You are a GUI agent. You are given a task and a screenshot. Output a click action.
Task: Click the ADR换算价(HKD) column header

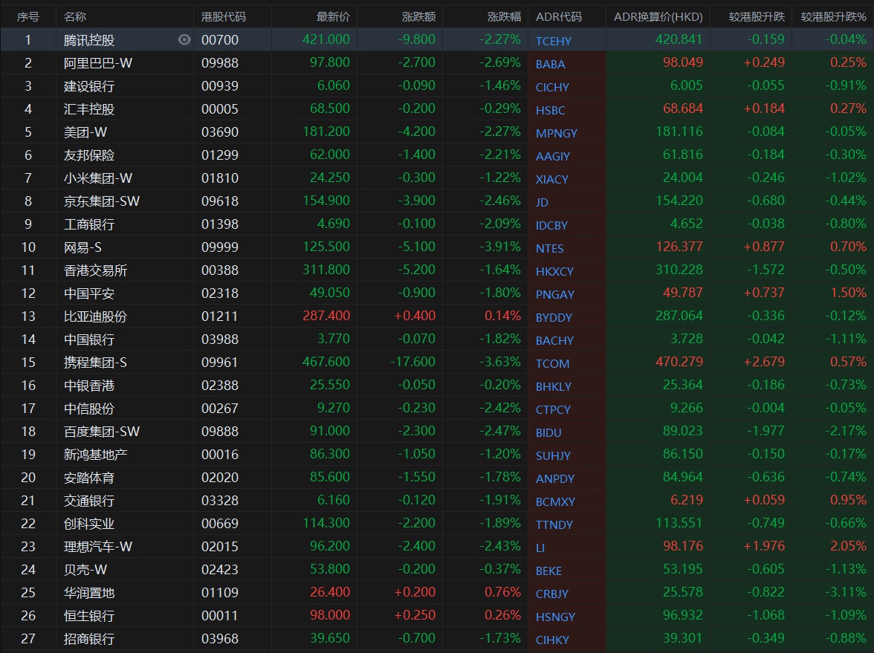click(658, 16)
